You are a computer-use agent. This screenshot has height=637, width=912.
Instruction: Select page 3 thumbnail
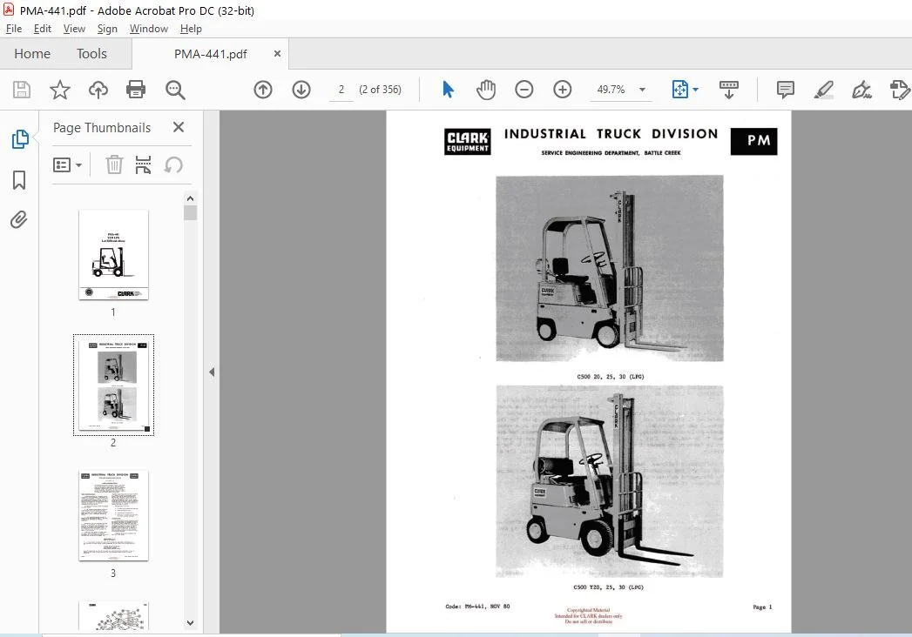point(113,516)
